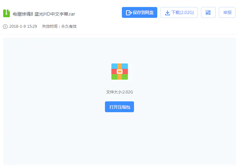Report the file with 举报 button
This screenshot has width=238, height=167.
[x=227, y=12]
